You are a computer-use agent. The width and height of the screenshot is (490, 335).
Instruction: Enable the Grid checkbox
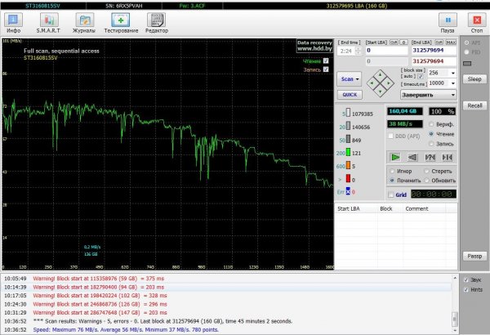(x=390, y=194)
